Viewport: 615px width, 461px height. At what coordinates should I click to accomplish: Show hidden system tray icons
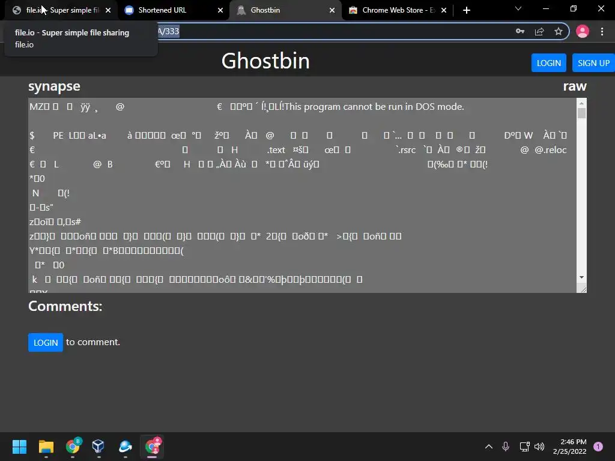click(x=489, y=447)
